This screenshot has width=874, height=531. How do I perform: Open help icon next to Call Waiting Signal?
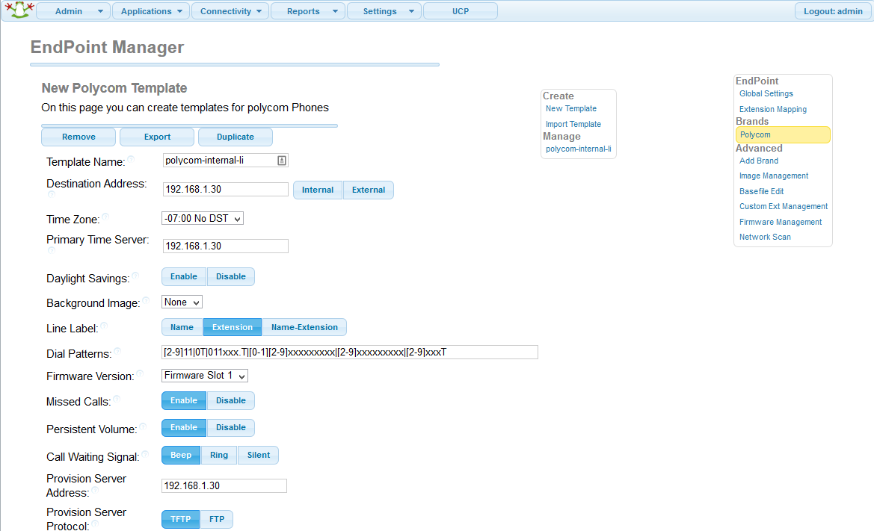(145, 454)
